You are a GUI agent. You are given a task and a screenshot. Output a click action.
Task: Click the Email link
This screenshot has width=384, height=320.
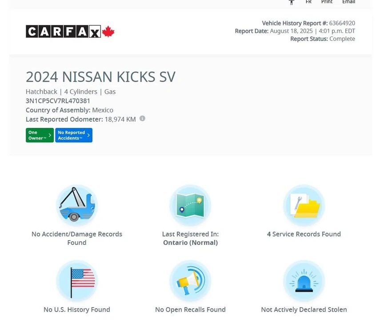click(349, 2)
